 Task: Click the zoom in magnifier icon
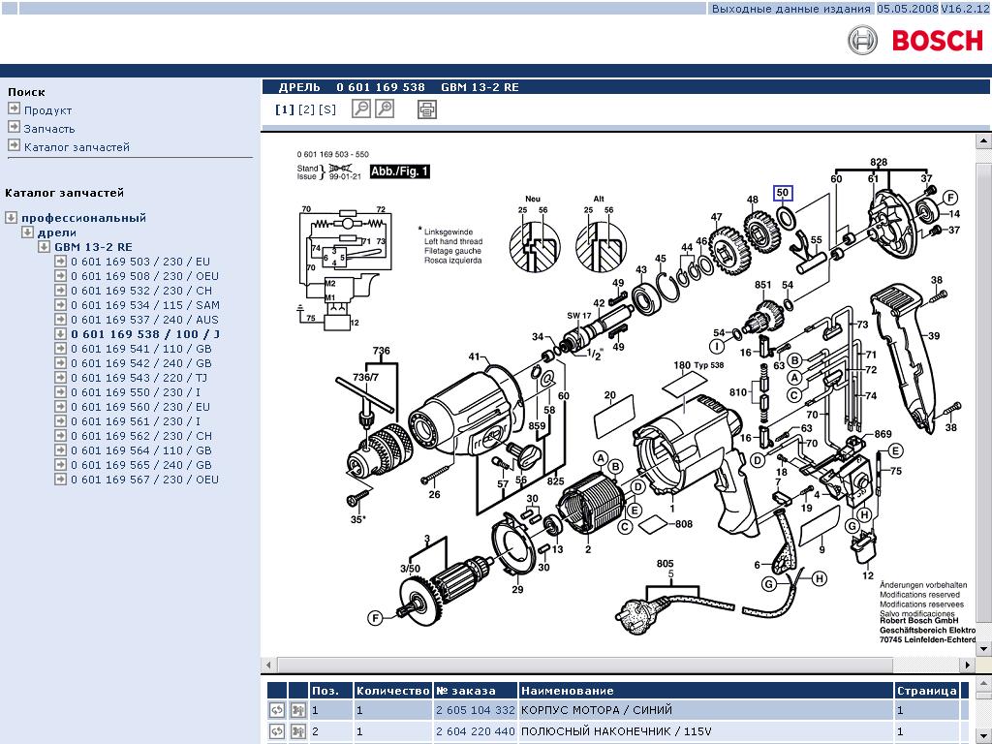(x=385, y=108)
